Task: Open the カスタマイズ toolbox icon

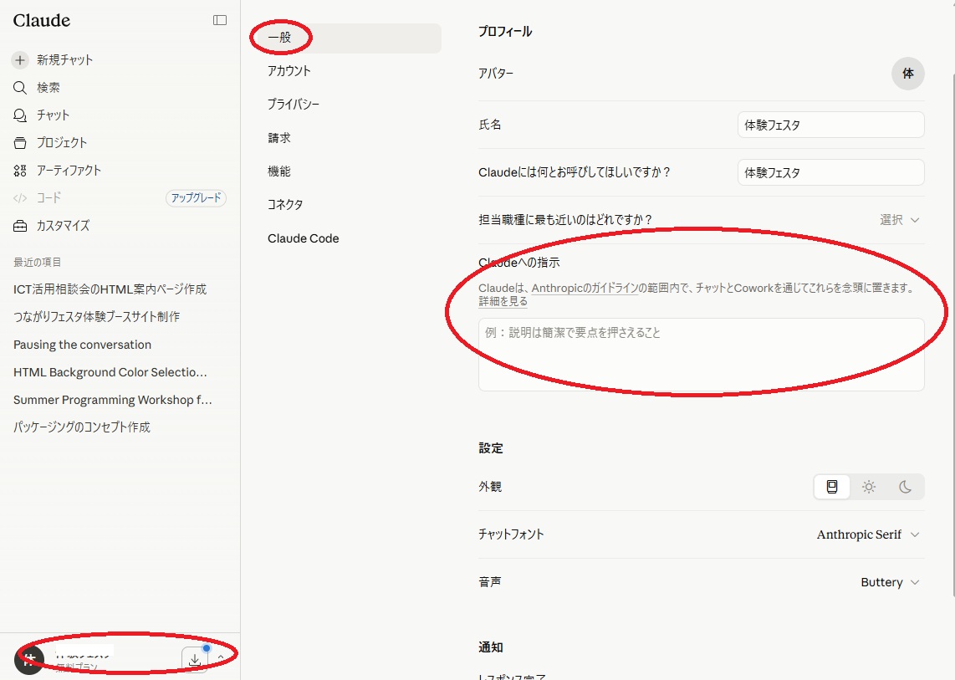Action: click(20, 226)
